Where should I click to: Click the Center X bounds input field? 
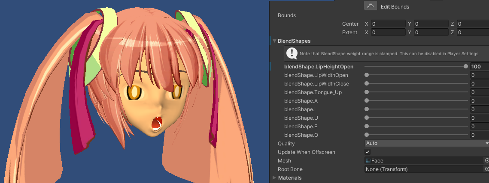(388, 24)
